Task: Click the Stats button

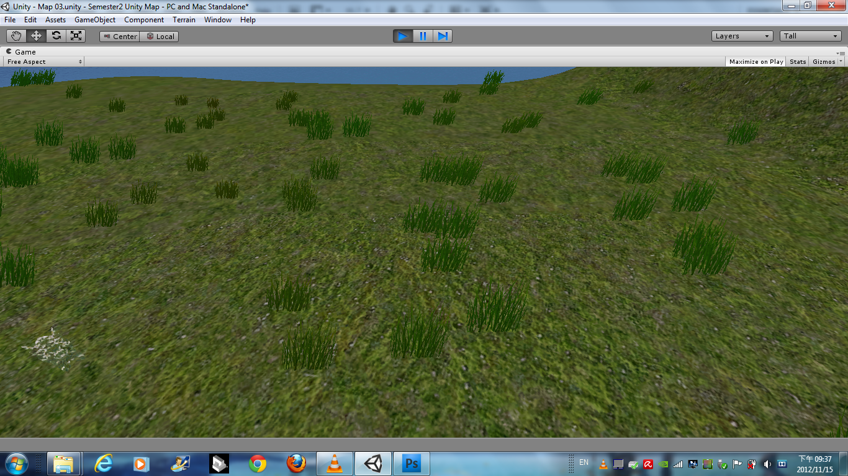Action: (797, 61)
